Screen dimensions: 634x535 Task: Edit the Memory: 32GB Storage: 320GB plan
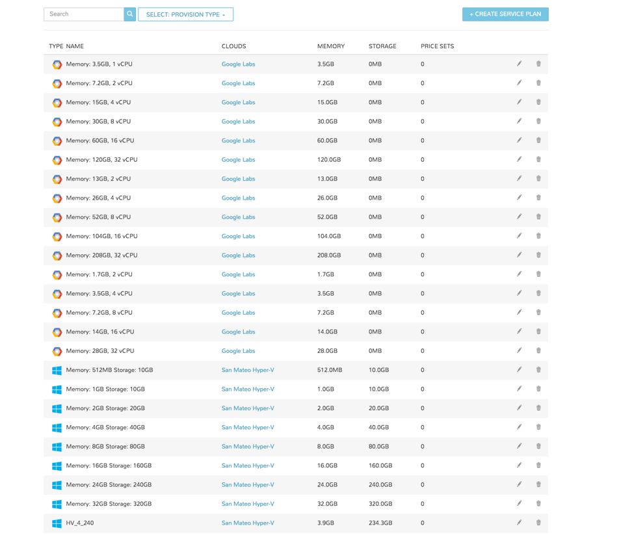pos(519,504)
